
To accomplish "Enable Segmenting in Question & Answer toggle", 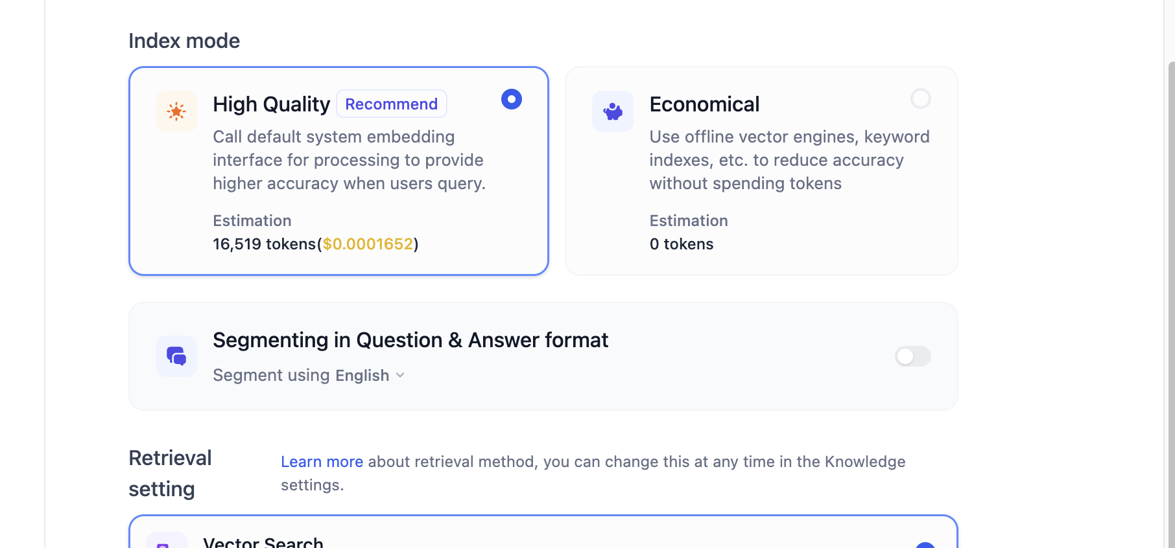I will 913,356.
